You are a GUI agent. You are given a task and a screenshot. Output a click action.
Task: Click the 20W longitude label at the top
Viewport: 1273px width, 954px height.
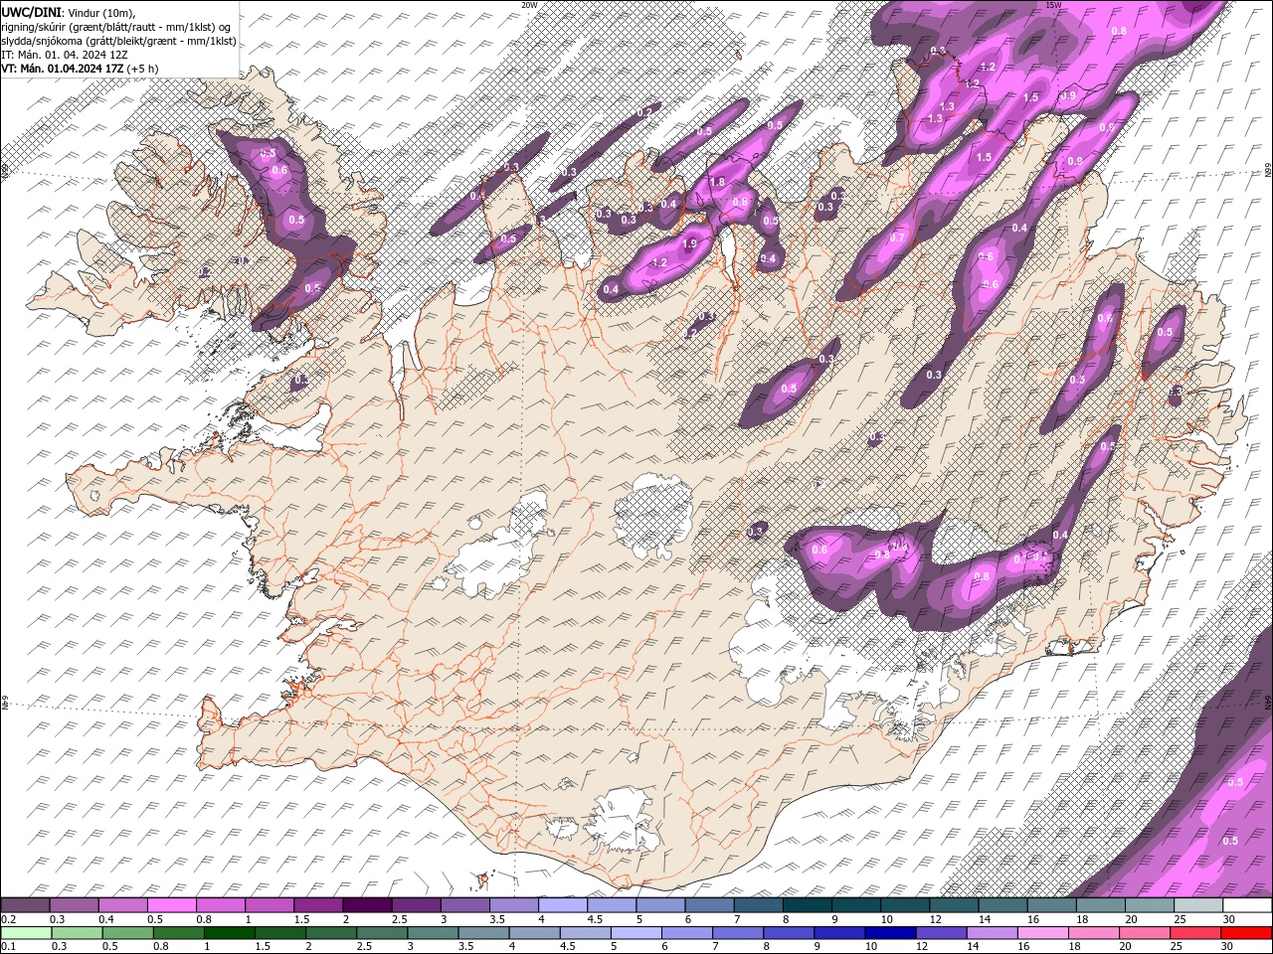click(x=529, y=5)
